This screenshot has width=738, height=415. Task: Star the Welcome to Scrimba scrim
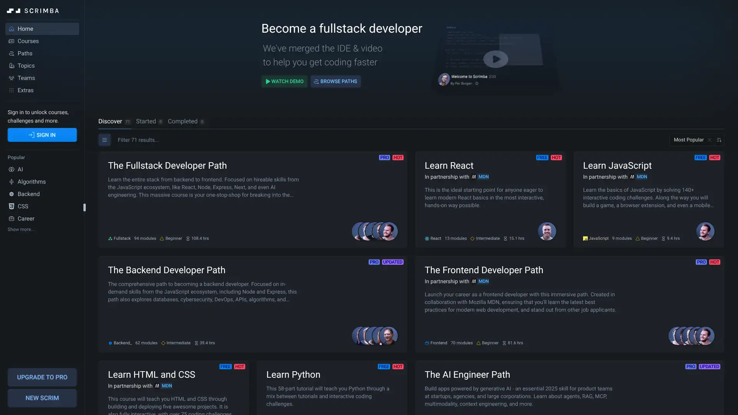click(477, 83)
